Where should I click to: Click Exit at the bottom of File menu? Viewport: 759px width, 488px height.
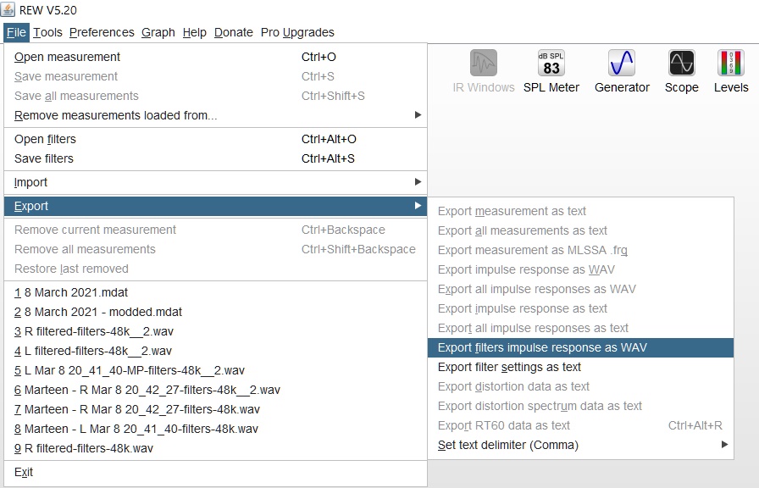24,472
